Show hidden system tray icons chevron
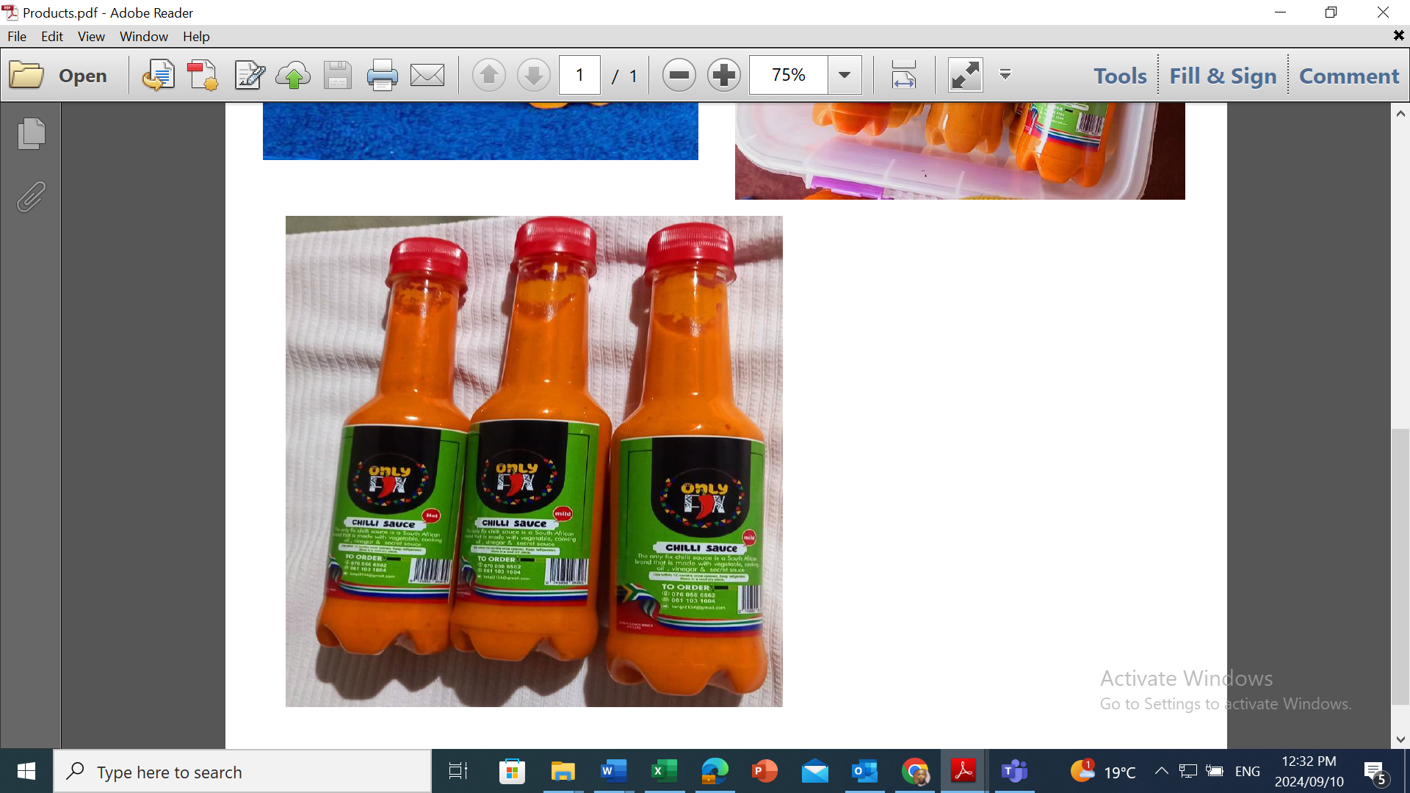The height and width of the screenshot is (793, 1410). click(1161, 771)
